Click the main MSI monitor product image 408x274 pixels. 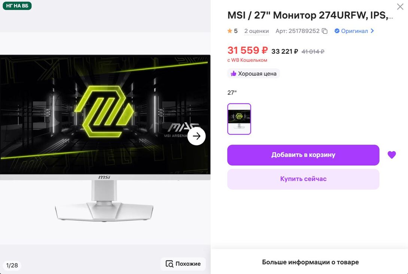(x=105, y=138)
